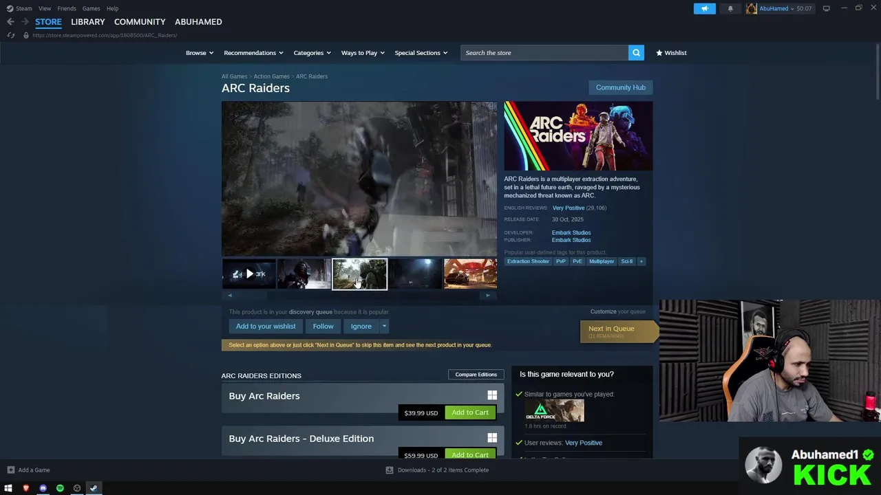Click the plus button to add tags
This screenshot has width=881, height=495.
[x=641, y=261]
